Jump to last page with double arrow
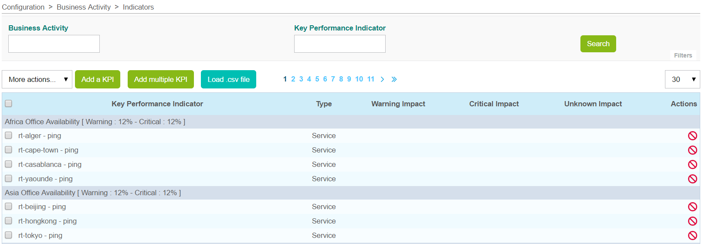 tap(394, 79)
